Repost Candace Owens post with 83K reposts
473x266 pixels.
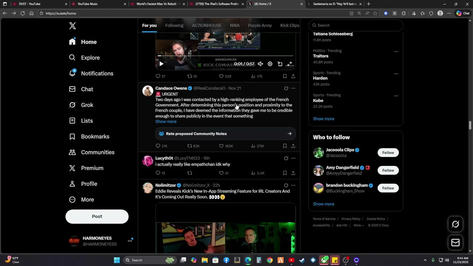(x=193, y=146)
